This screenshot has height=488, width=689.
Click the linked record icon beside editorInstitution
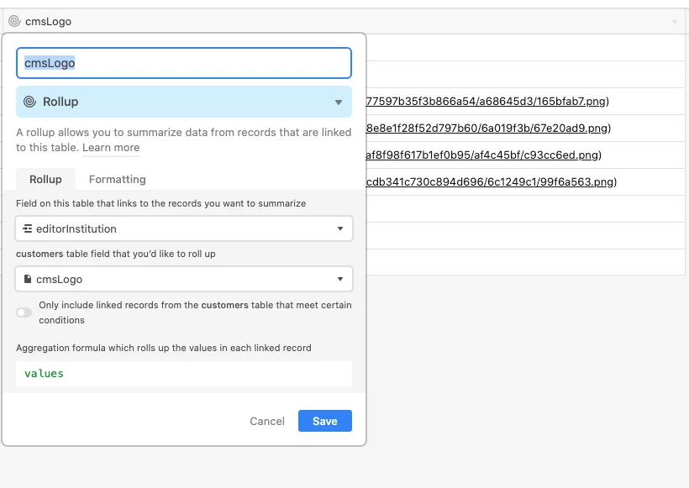pyautogui.click(x=28, y=228)
